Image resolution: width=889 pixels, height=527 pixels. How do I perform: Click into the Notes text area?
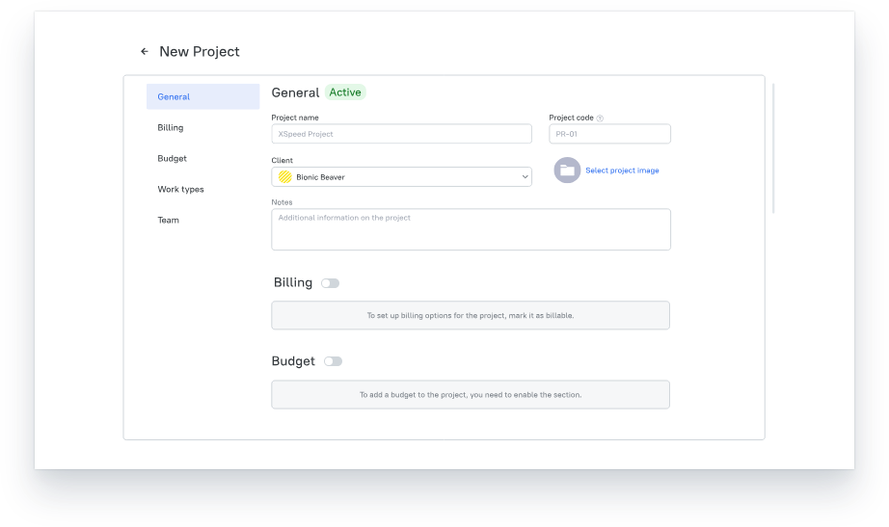pyautogui.click(x=471, y=229)
